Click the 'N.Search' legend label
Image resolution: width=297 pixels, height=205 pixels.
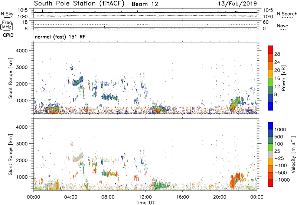point(287,14)
